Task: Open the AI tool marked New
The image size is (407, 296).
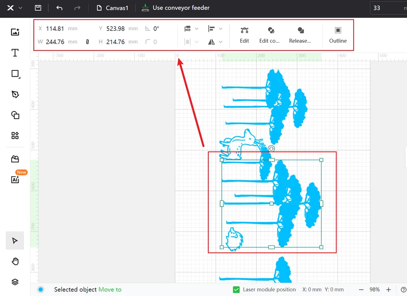Action: point(15,179)
